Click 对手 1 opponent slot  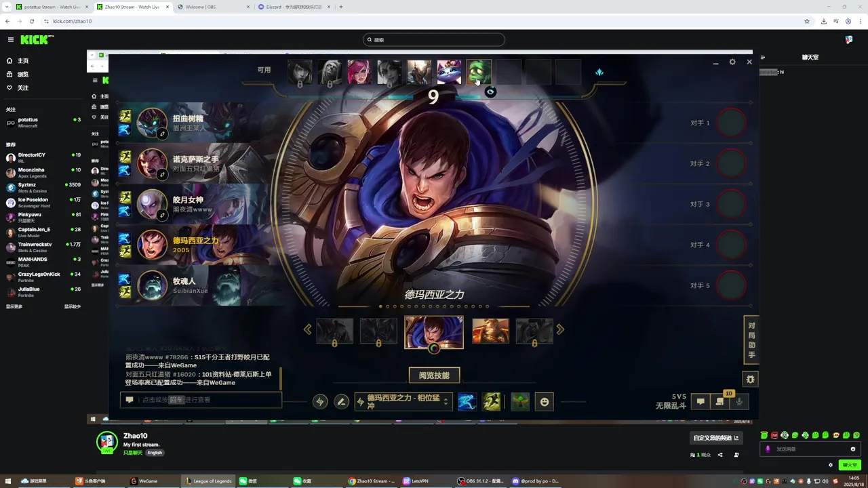click(x=731, y=123)
